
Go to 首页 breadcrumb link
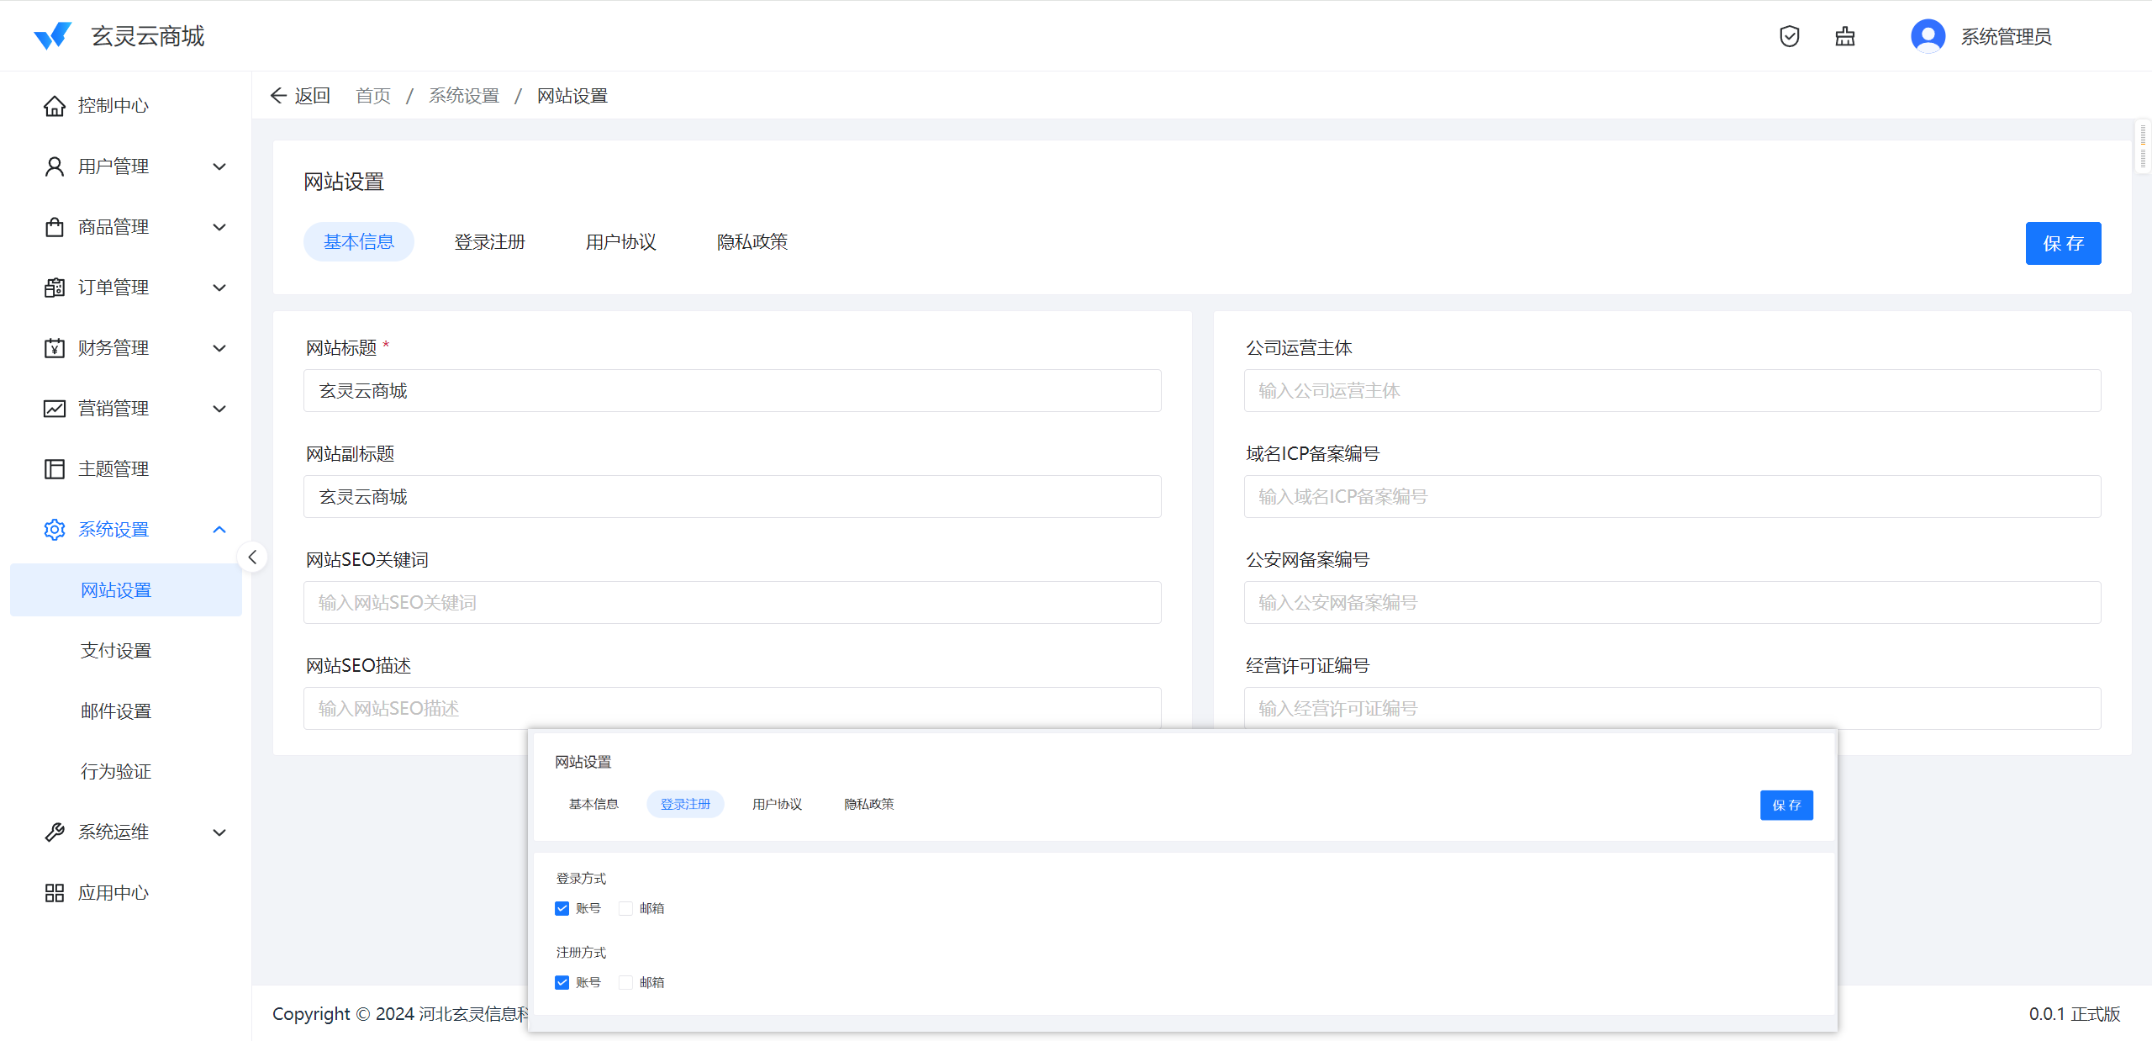[373, 96]
